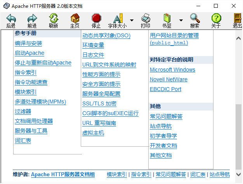The height and width of the screenshot is (184, 243).
Task: Open the 环境变量 link
Action: 93,46
